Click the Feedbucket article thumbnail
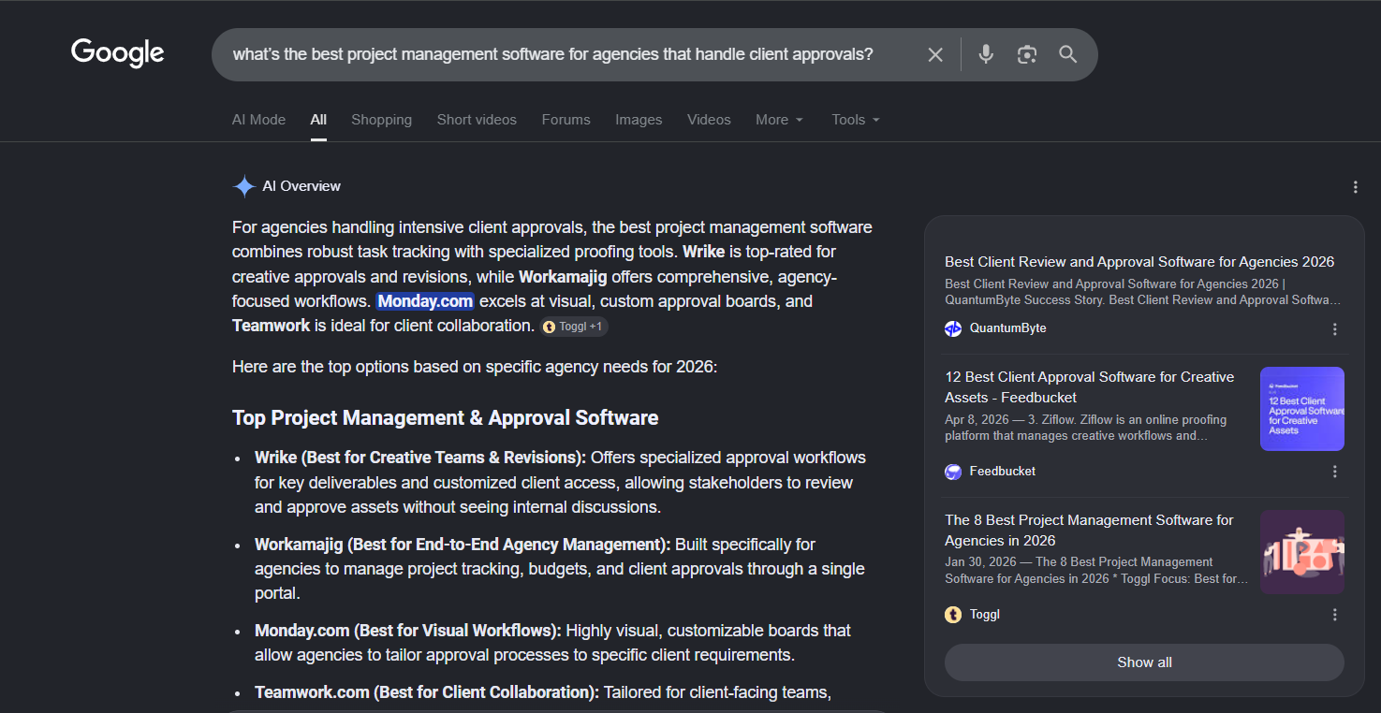This screenshot has height=713, width=1381. pos(1302,409)
